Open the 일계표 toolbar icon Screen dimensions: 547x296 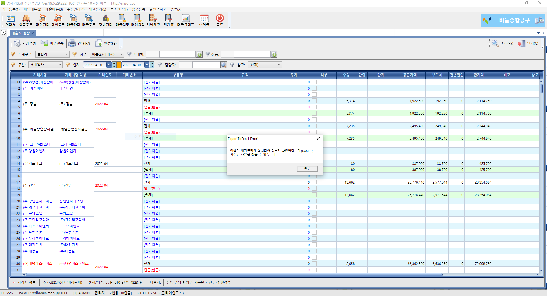169,20
